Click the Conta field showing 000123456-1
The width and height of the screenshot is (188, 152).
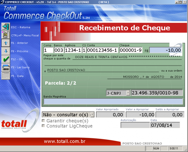pos(102,50)
